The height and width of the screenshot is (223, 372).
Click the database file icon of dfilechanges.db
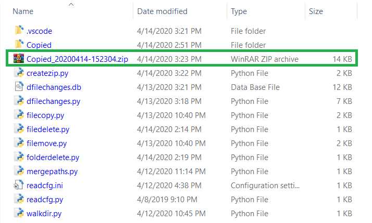click(x=19, y=87)
